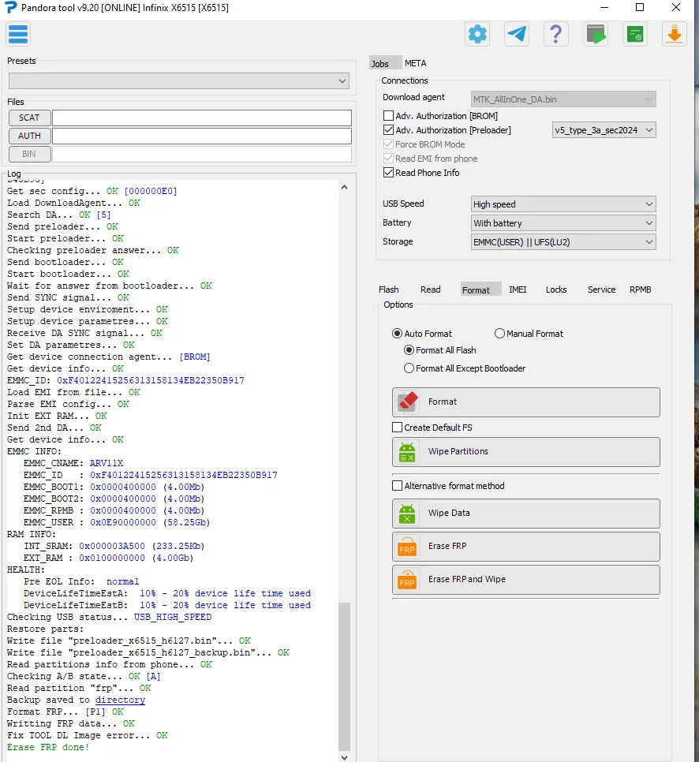
Task: Open the Storage type dropdown
Action: [x=563, y=242]
